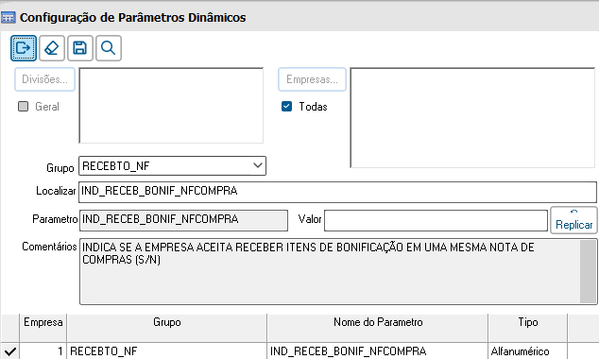Sort by Nome do Parametro column header

pos(378,322)
